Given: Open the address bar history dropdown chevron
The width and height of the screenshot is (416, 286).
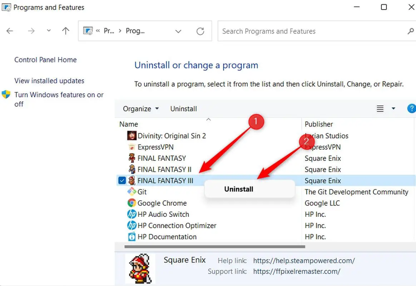Looking at the screenshot, I should 178,31.
